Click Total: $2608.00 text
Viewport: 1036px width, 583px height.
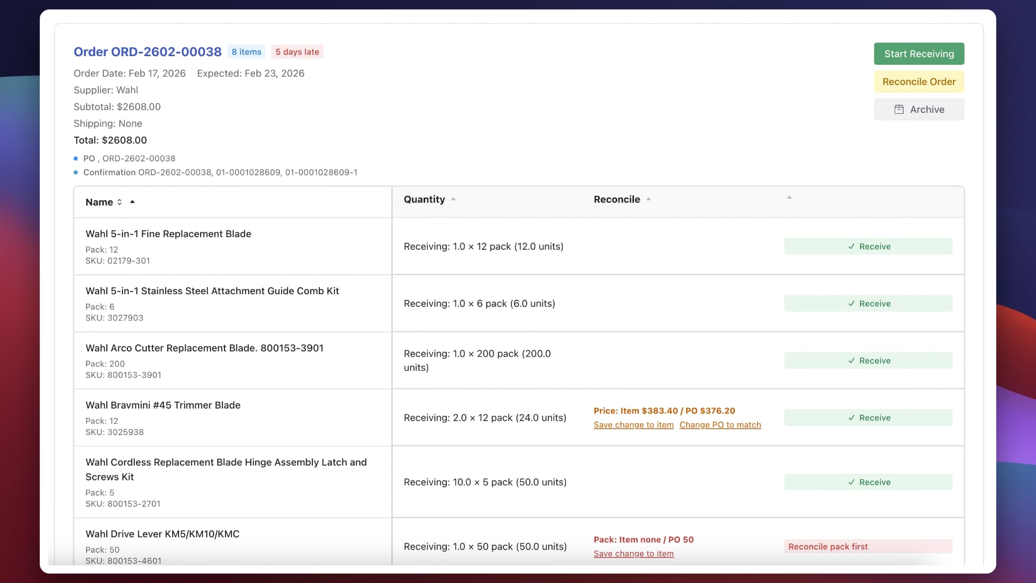(x=110, y=140)
